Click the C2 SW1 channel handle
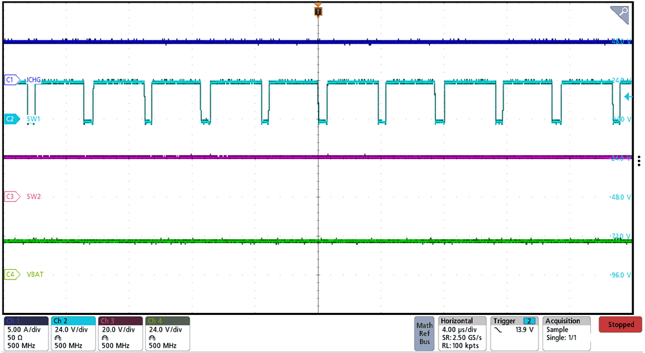645x353 pixels. tap(10, 119)
